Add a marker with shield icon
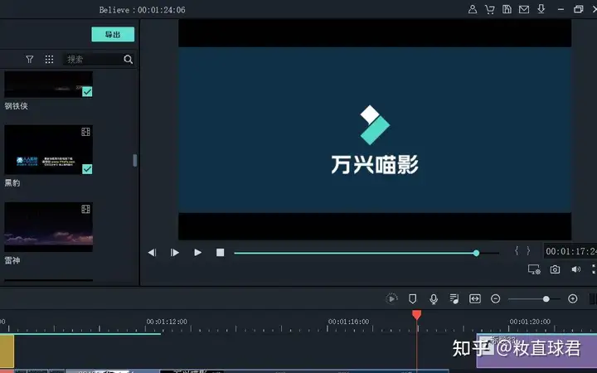 [412, 298]
